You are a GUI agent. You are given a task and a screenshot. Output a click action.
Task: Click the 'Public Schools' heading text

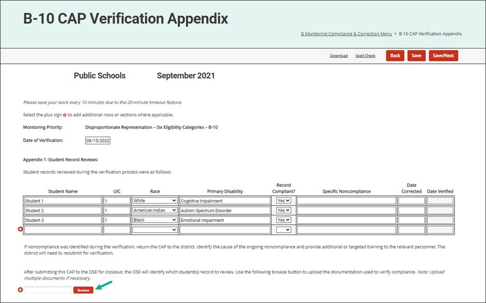[99, 76]
